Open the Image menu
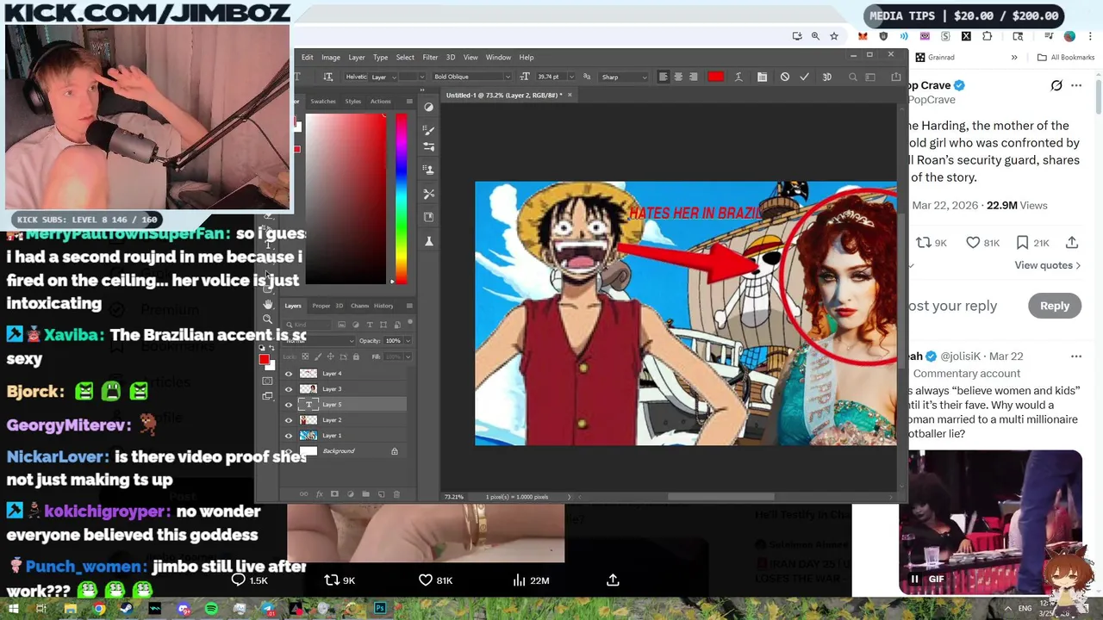1103x620 pixels. point(331,57)
